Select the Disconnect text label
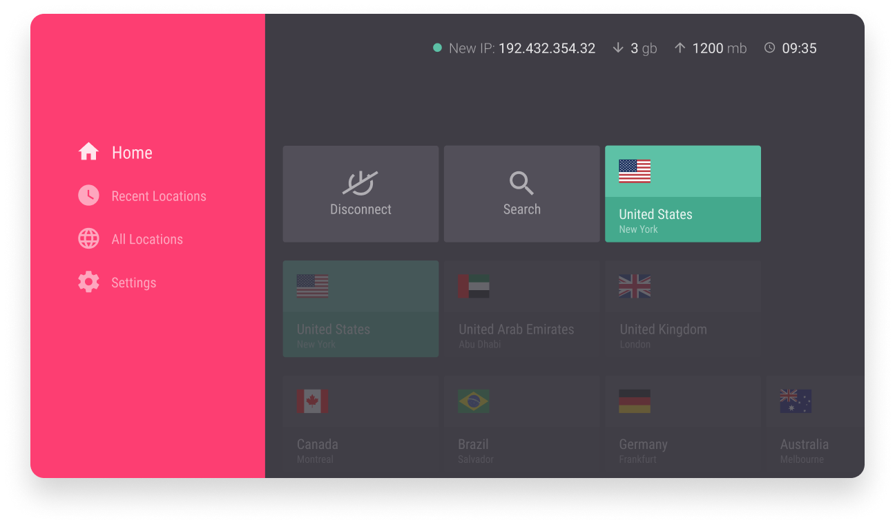The image size is (895, 525). pos(360,209)
